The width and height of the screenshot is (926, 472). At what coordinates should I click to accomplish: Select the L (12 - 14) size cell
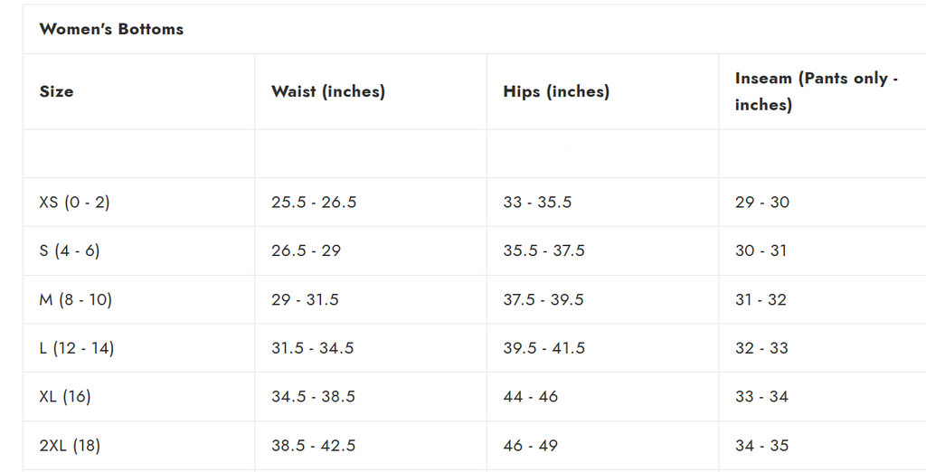click(77, 348)
